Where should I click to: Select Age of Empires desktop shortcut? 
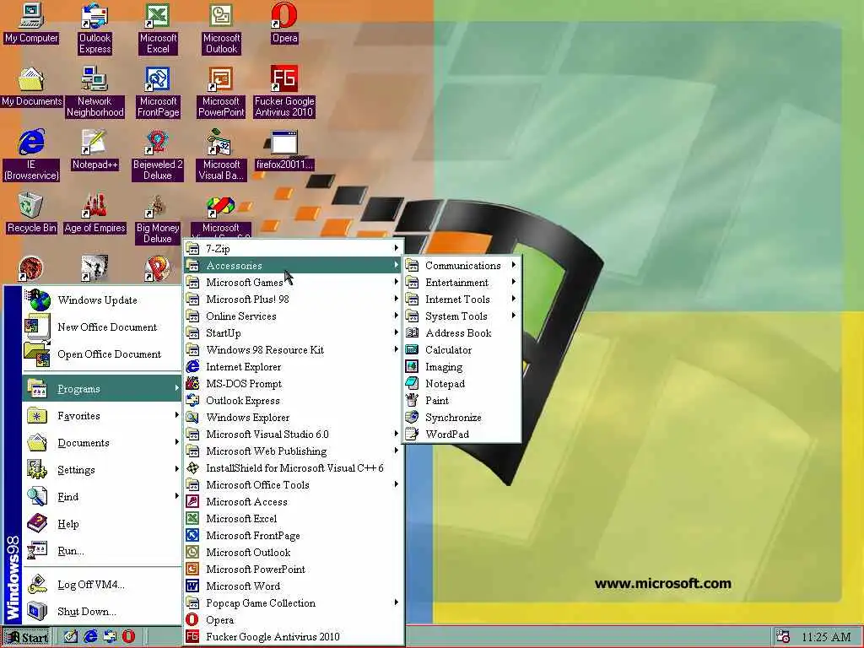(x=94, y=213)
